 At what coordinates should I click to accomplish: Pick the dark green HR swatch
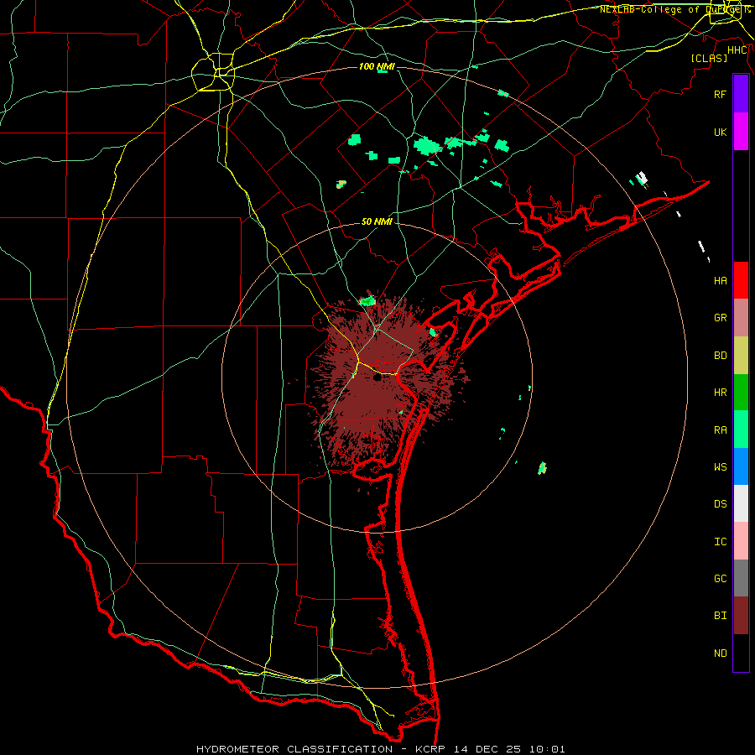pyautogui.click(x=741, y=393)
